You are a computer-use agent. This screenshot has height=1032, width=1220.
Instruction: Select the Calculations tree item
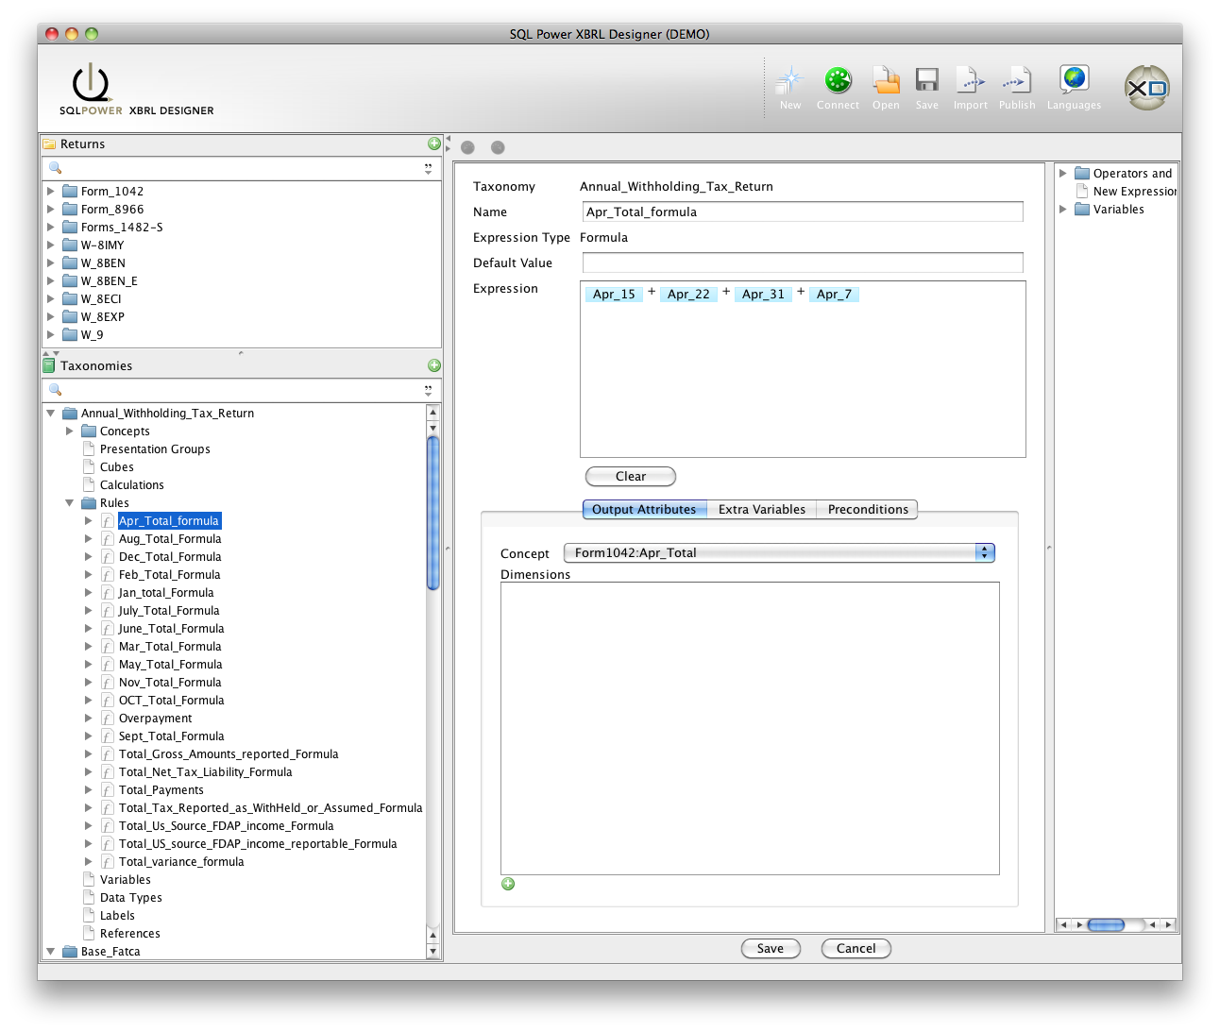132,484
